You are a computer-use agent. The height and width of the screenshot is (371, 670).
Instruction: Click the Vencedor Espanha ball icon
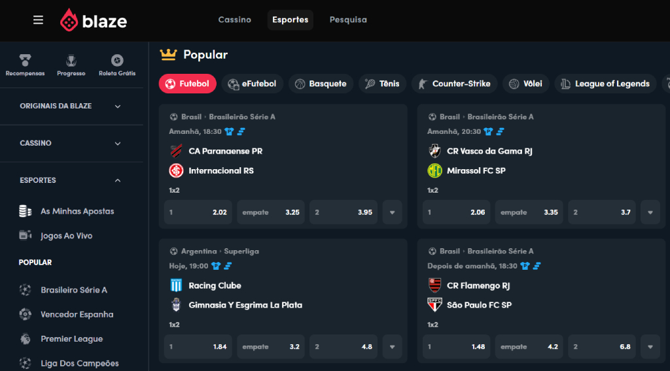pos(26,314)
